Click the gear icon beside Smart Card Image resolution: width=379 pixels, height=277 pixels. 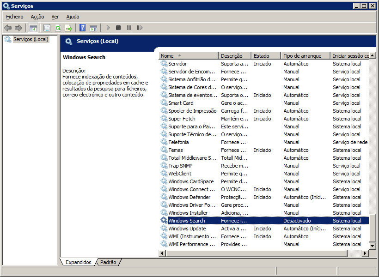tap(164, 103)
